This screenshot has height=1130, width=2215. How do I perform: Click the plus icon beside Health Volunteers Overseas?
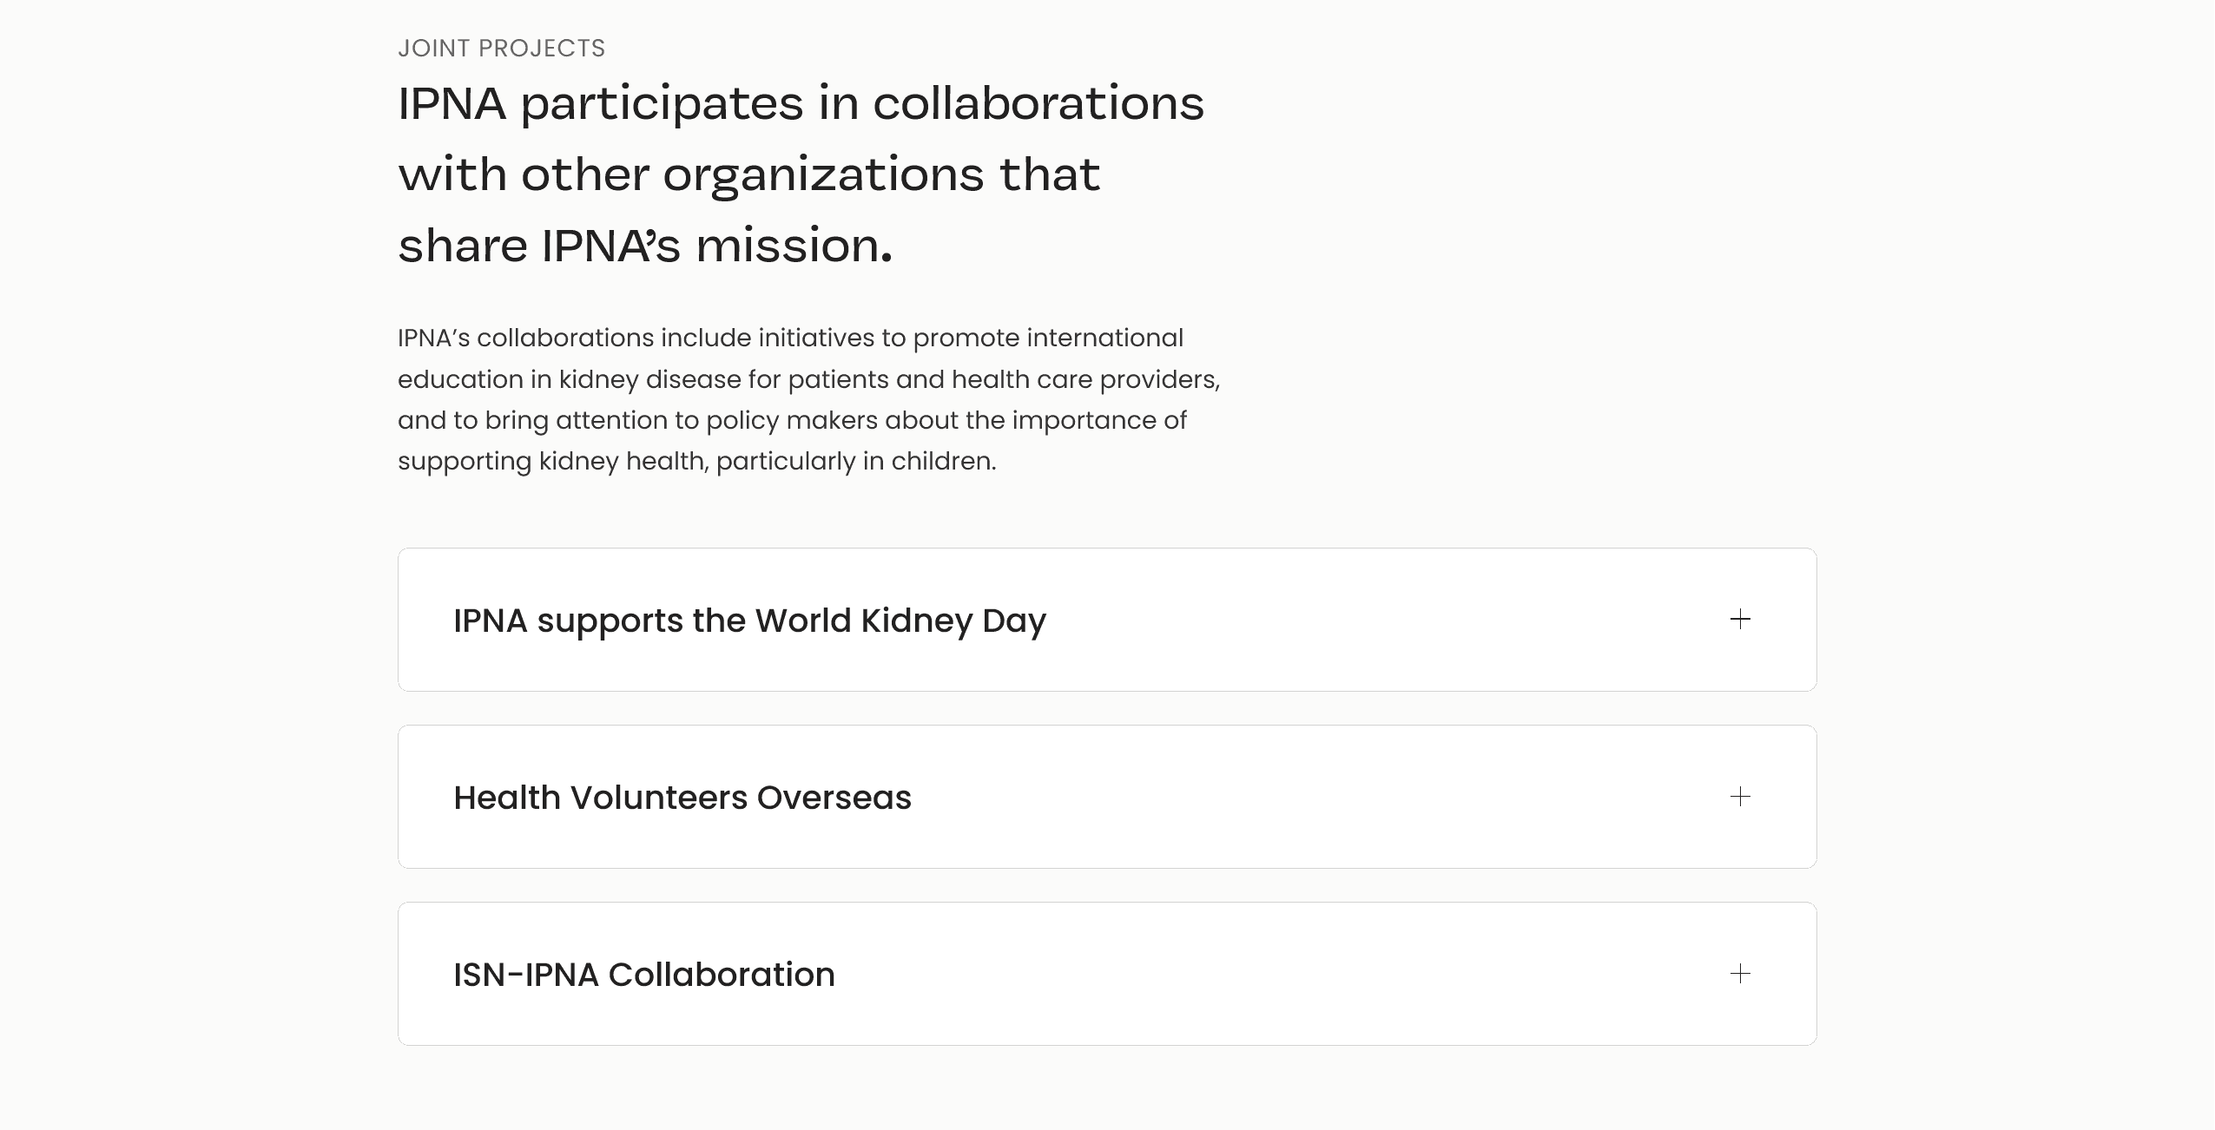pos(1739,797)
